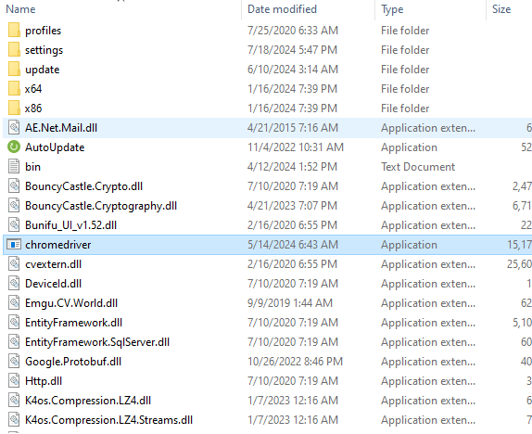Click the DeviceId.dll file icon

[x=14, y=284]
